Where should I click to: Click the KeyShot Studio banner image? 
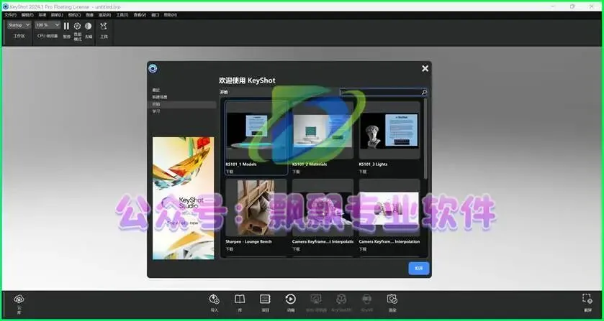pos(184,198)
